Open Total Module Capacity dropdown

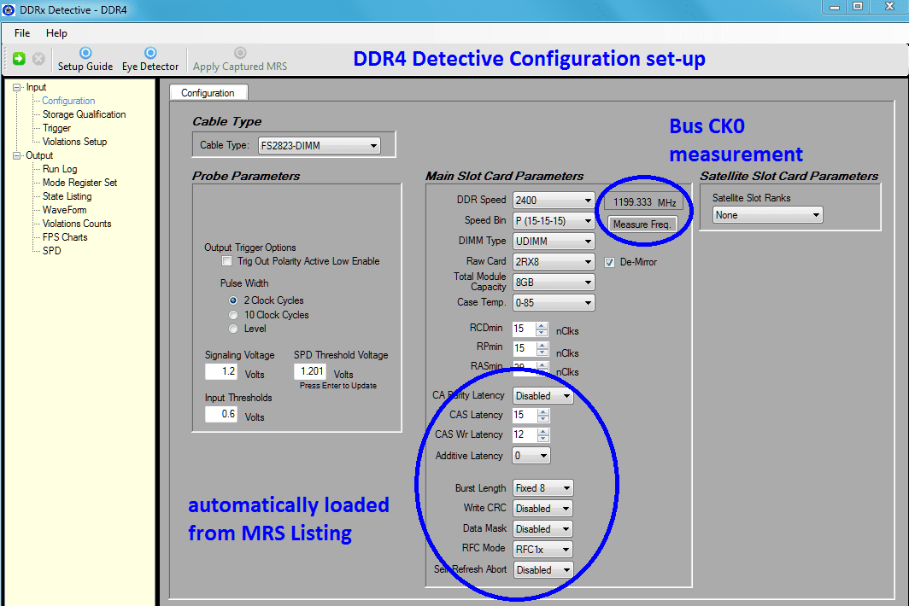[554, 283]
